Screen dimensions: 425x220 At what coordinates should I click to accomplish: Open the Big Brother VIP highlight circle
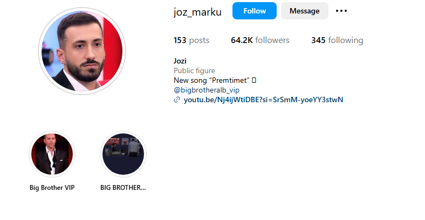pos(52,154)
